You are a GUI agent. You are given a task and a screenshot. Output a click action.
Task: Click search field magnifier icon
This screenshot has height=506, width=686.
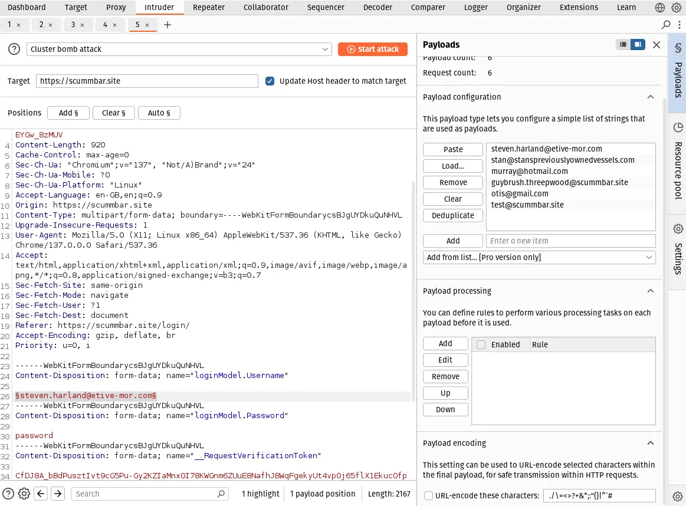[221, 494]
